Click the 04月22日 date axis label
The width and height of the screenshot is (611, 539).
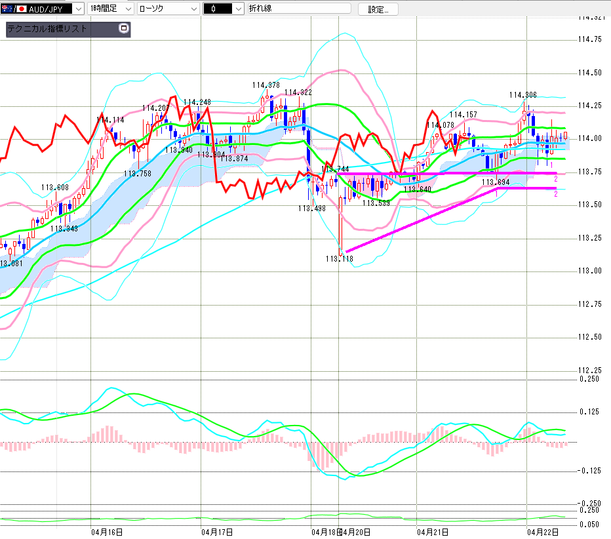[543, 531]
